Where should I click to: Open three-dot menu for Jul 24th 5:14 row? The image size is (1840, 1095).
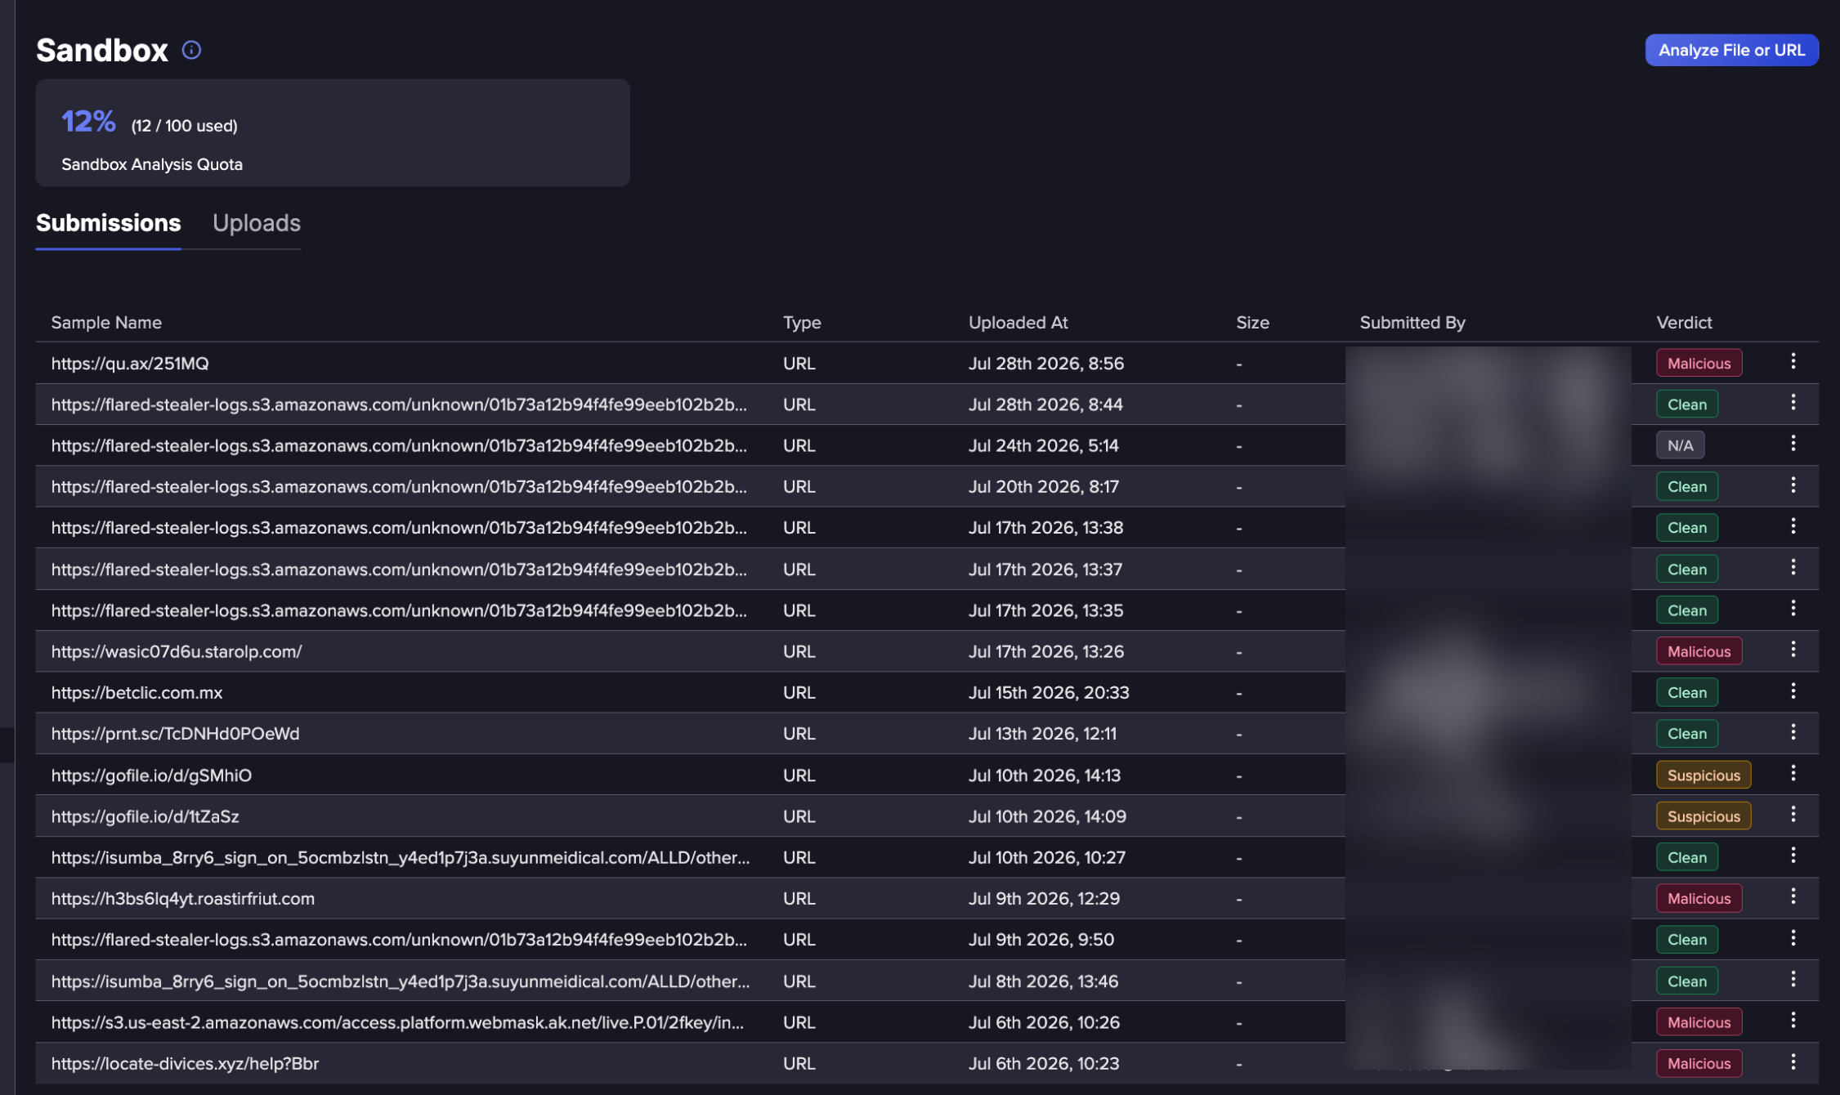(1793, 443)
